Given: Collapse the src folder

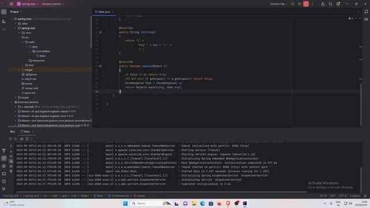Looking at the screenshot, I should click(x=19, y=38).
